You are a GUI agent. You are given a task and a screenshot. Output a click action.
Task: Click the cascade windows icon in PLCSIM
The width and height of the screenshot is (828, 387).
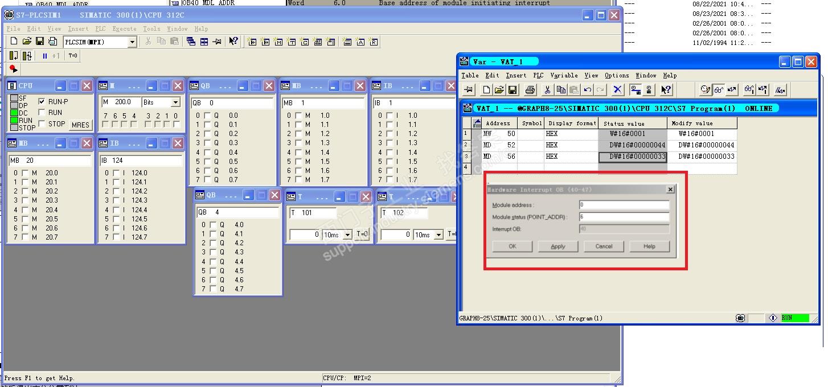(191, 42)
